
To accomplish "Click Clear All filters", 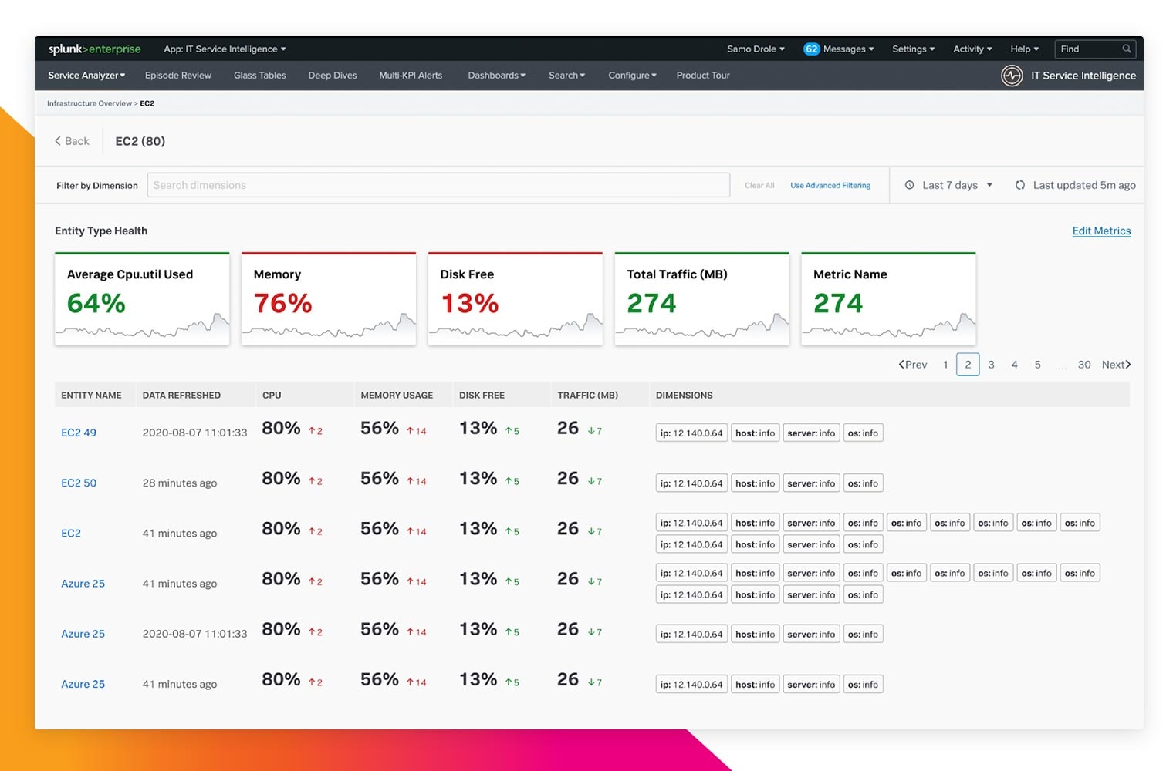I will coord(759,186).
